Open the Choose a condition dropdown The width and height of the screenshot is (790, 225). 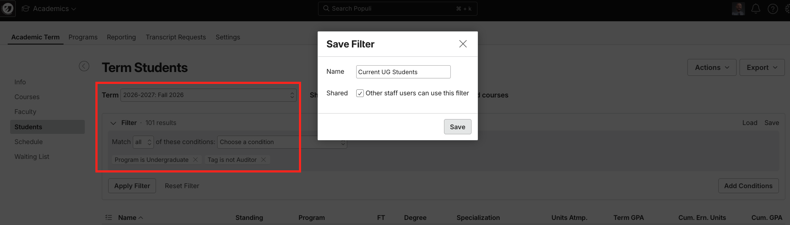(x=282, y=142)
